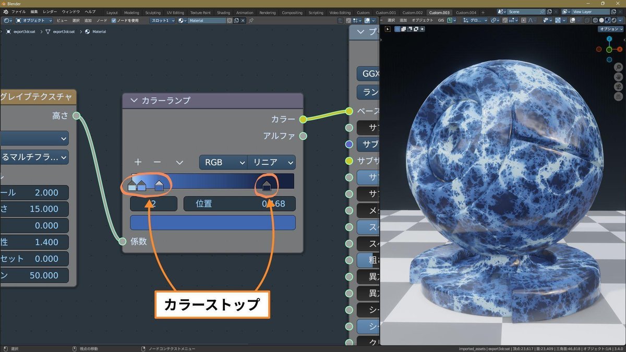Duplicate the material with the new-copy icon

(x=236, y=20)
